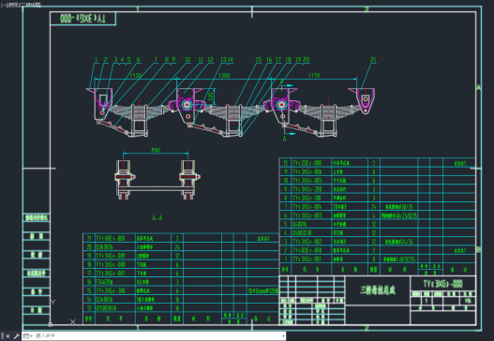This screenshot has height=341, width=494.
Task: Select the 1130 dimension text
Action: click(x=136, y=76)
